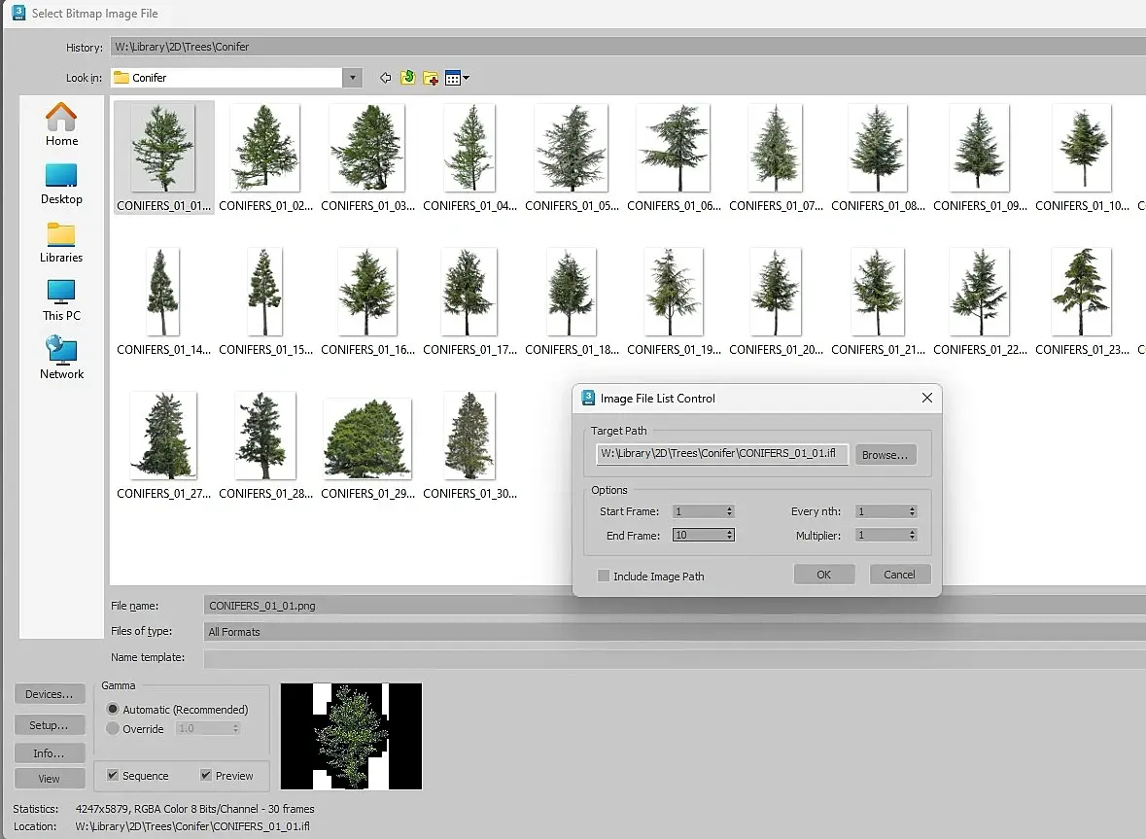The image size is (1146, 839).
Task: Open the view menu icon
Action: (457, 78)
